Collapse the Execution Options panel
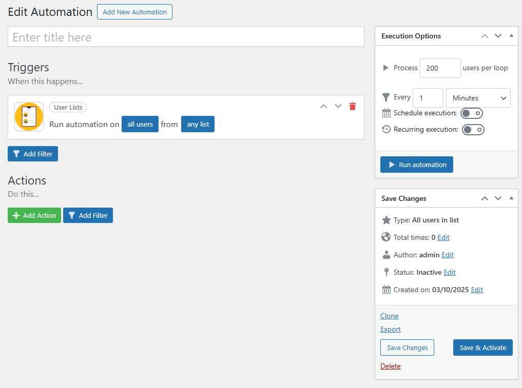The width and height of the screenshot is (522, 388). point(511,36)
